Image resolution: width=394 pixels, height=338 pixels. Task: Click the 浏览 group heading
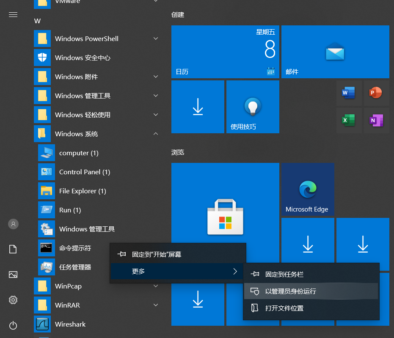178,152
